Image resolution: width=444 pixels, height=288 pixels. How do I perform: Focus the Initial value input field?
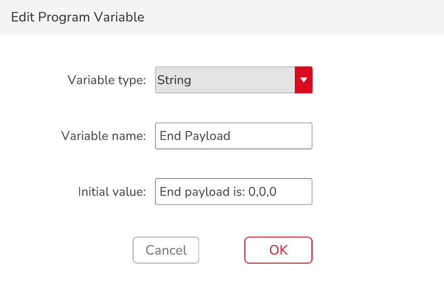(x=233, y=191)
